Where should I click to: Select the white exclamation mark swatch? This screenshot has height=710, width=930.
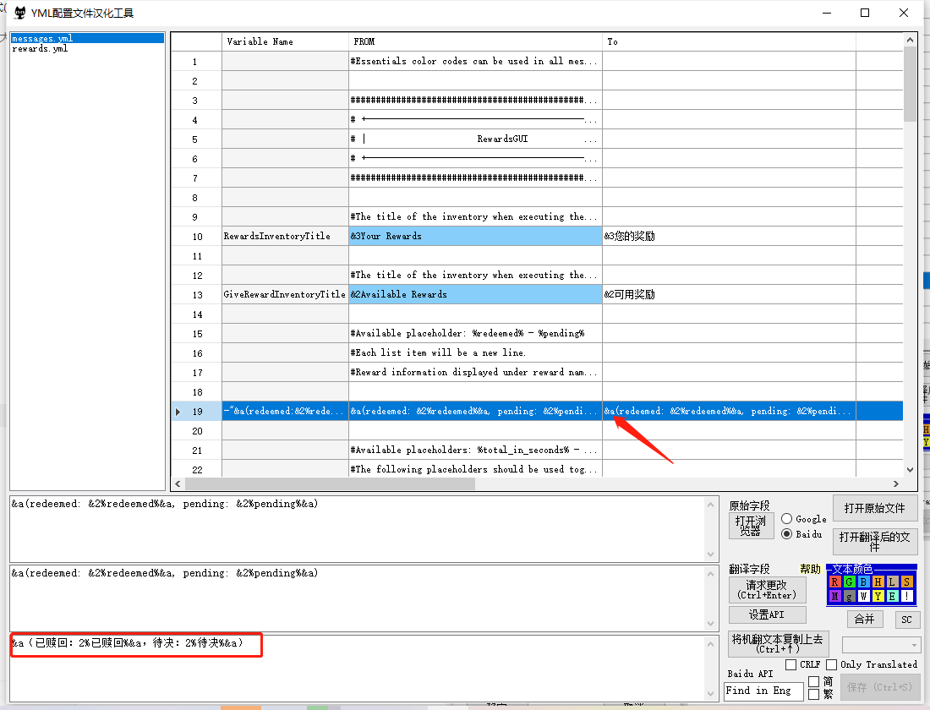click(x=906, y=596)
